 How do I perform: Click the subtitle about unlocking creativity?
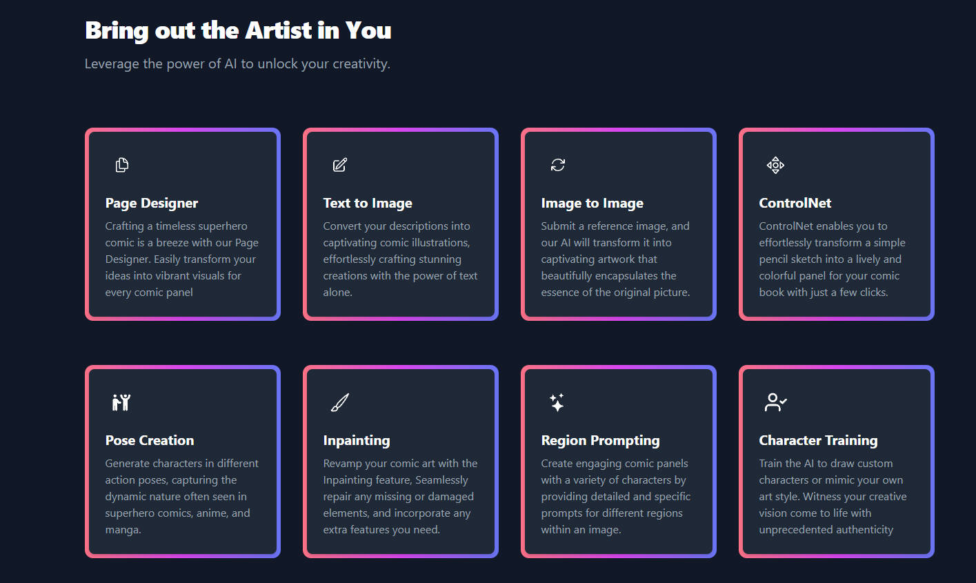point(237,63)
